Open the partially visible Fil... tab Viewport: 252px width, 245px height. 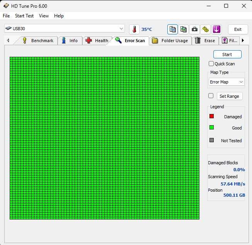[x=230, y=41]
